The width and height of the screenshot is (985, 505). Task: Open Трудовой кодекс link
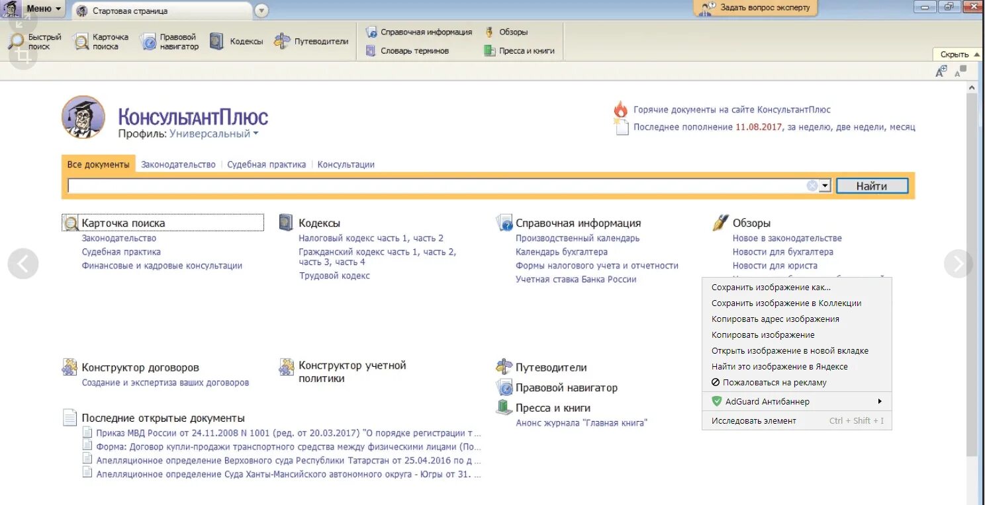[x=334, y=276]
